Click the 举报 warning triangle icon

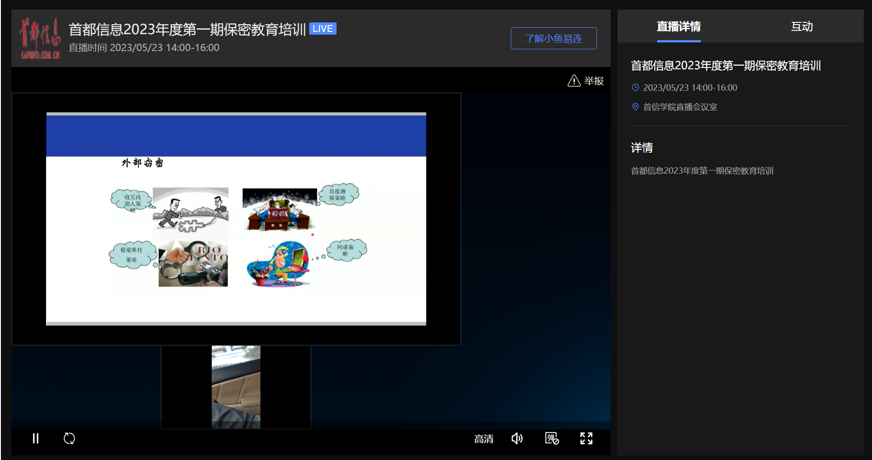tap(574, 81)
